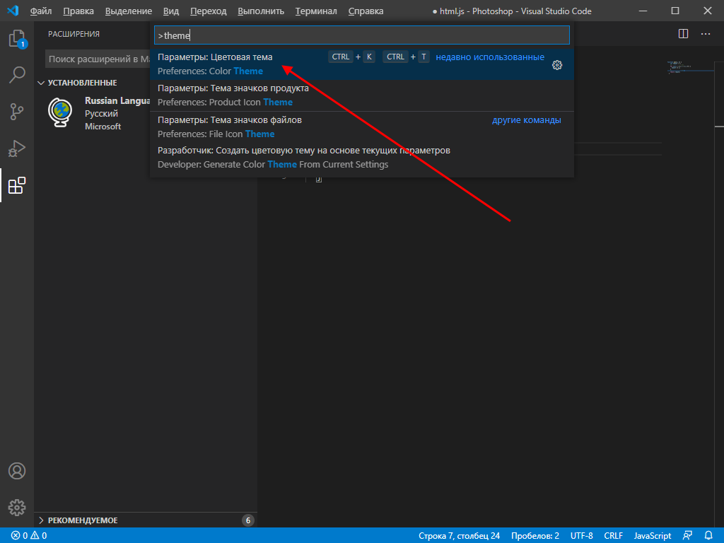Open the Run and Debug view
The width and height of the screenshot is (724, 543).
(17, 148)
